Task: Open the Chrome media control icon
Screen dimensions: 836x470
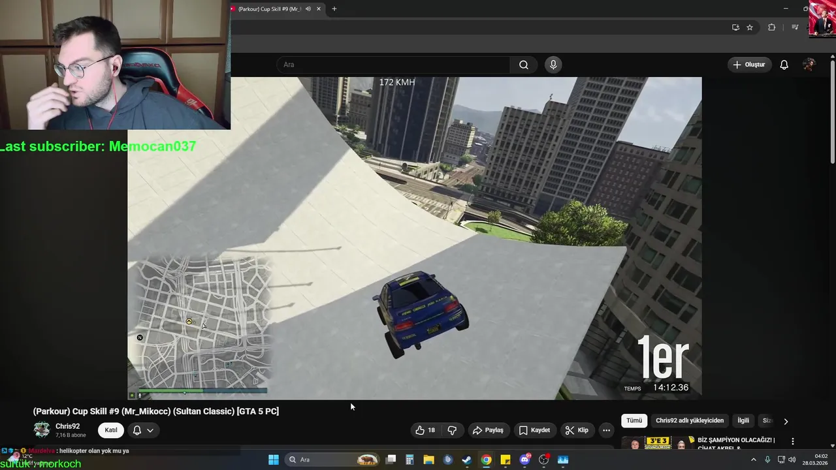Action: (795, 27)
